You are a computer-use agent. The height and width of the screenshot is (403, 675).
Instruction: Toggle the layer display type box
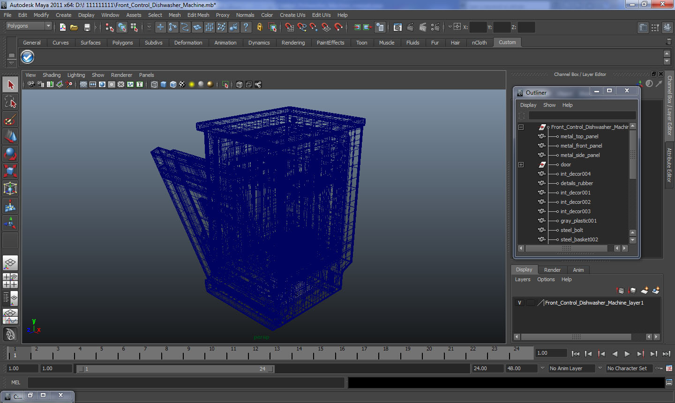tap(530, 303)
